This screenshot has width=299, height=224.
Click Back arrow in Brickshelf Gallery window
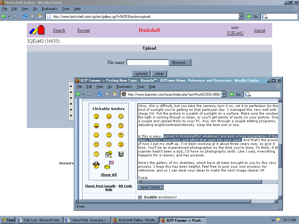point(4,16)
